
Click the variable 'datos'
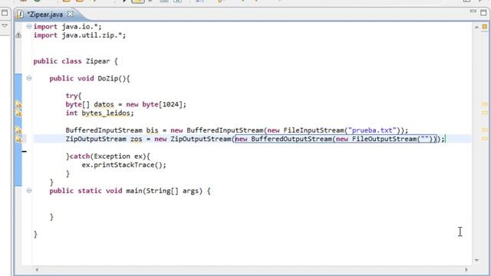tap(104, 104)
